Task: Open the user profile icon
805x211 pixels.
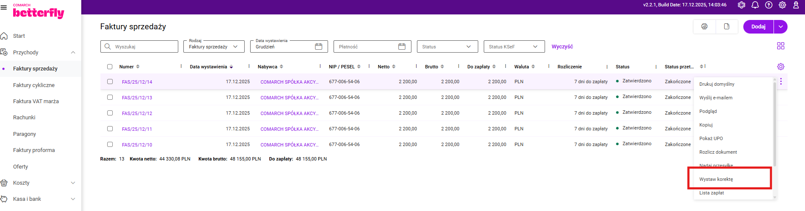Action: point(796,5)
